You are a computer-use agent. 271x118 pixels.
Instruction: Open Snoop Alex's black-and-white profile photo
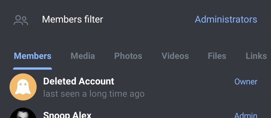[23, 113]
